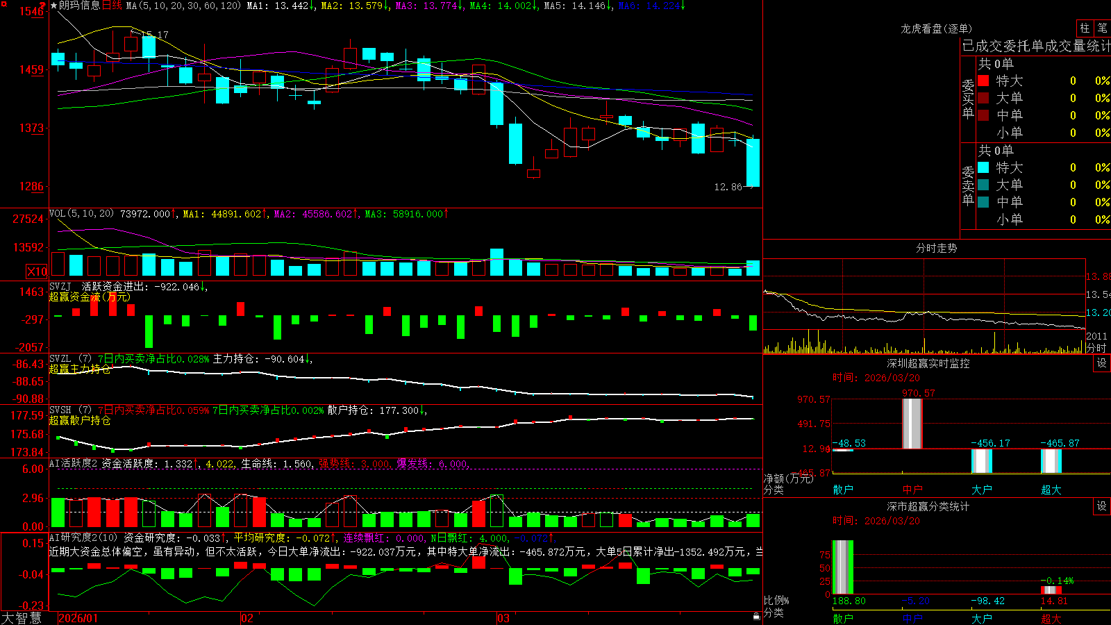Click the 时间: 2026/03/20 in 分类统计 panel
1111x625 pixels.
click(x=876, y=521)
